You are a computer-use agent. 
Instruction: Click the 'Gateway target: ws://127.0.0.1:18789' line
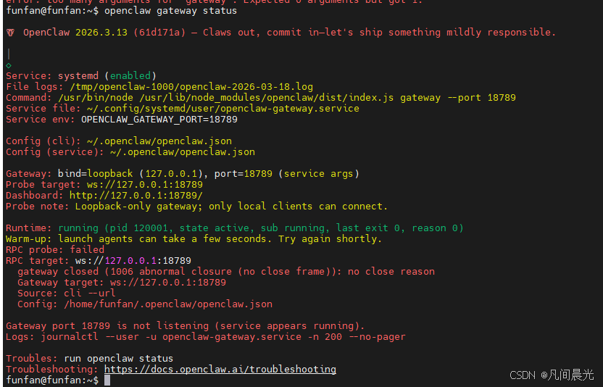pos(122,283)
